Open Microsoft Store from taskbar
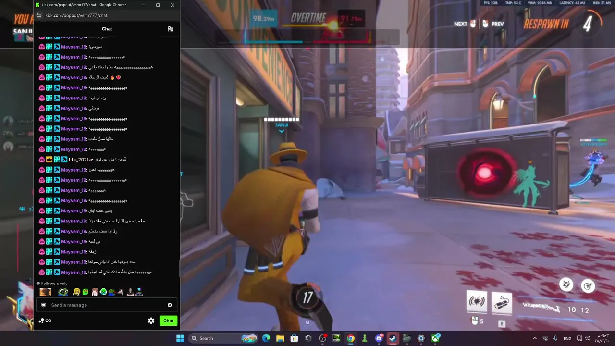 pyautogui.click(x=294, y=338)
